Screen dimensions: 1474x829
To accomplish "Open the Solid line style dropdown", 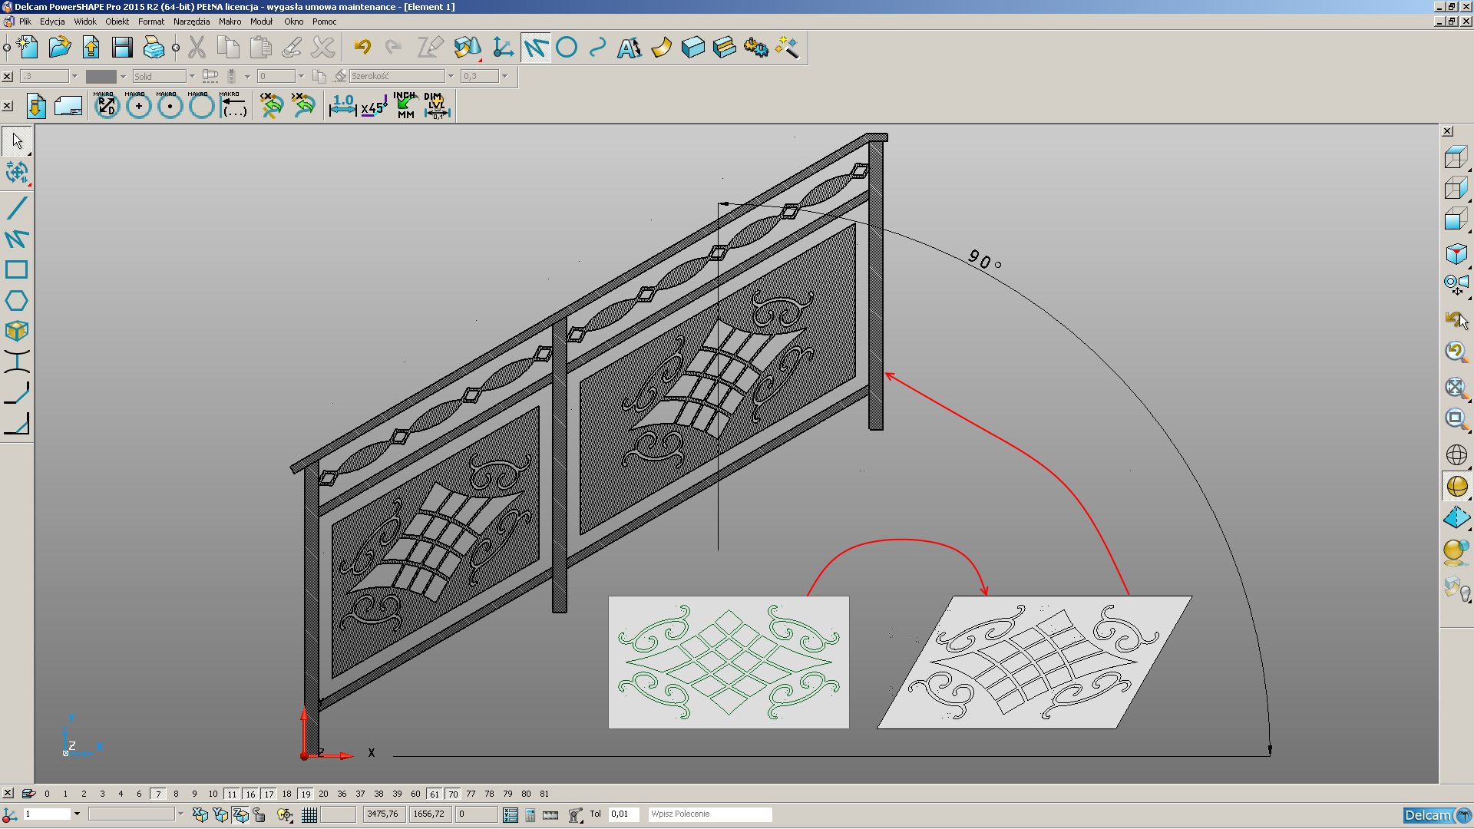I will tap(191, 76).
